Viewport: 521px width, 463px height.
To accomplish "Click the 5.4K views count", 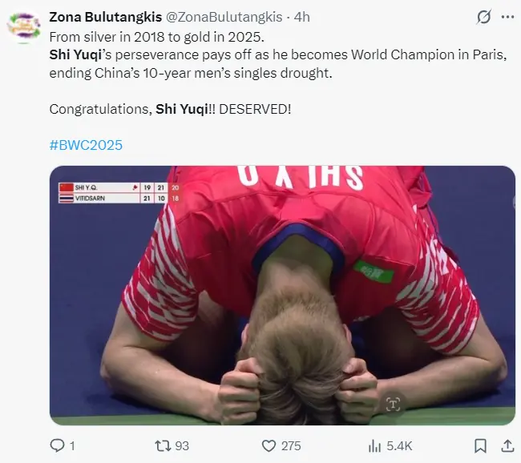I will pyautogui.click(x=400, y=445).
